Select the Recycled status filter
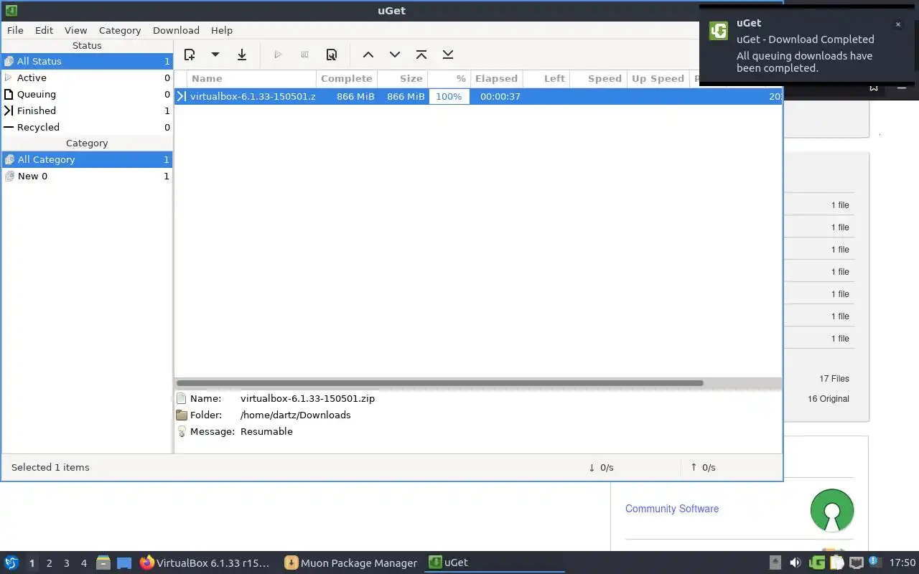The height and width of the screenshot is (574, 919). [87, 127]
